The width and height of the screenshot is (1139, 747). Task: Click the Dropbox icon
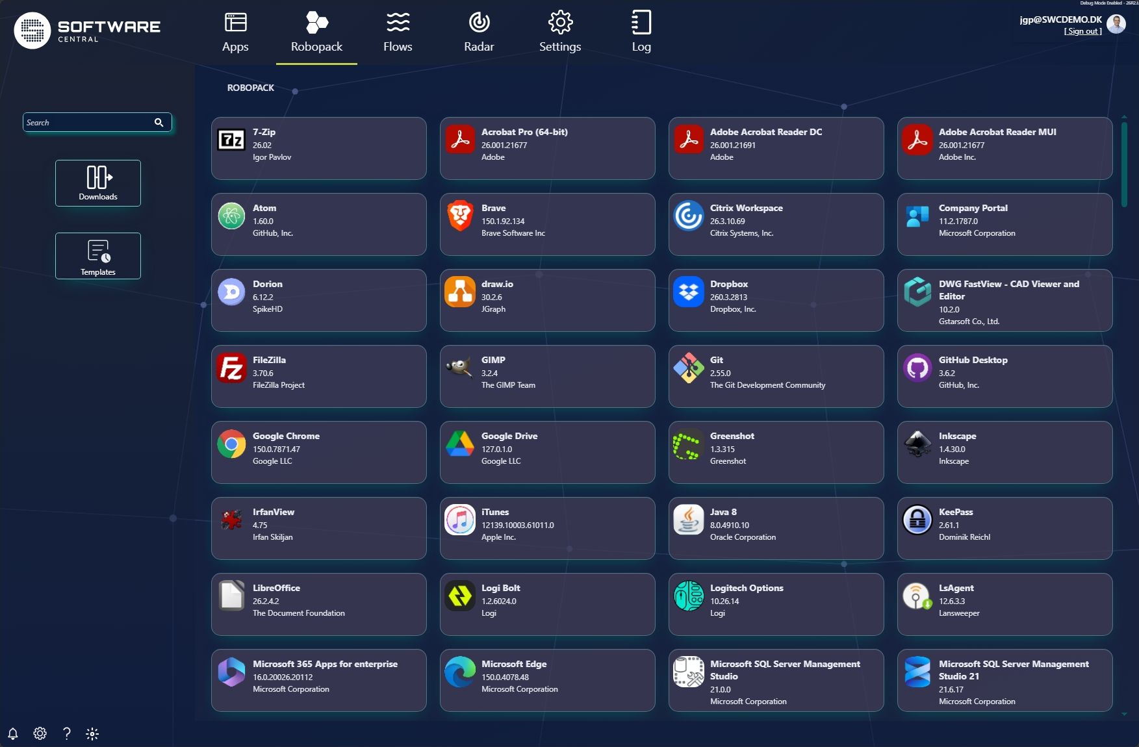(689, 292)
